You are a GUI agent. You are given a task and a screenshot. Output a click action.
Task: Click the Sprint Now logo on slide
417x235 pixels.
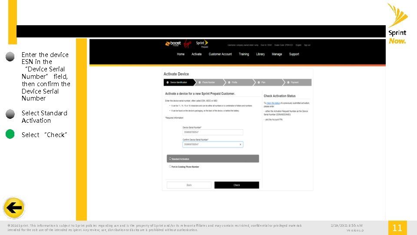[x=397, y=23]
